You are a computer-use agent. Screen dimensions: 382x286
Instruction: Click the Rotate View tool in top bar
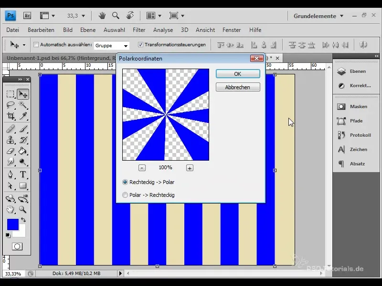(x=130, y=16)
